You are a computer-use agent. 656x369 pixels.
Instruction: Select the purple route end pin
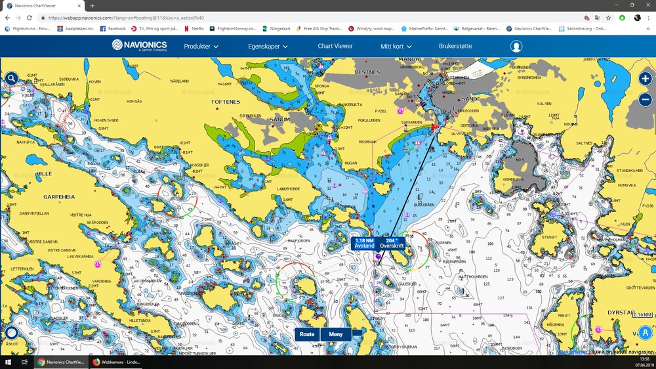tap(379, 256)
